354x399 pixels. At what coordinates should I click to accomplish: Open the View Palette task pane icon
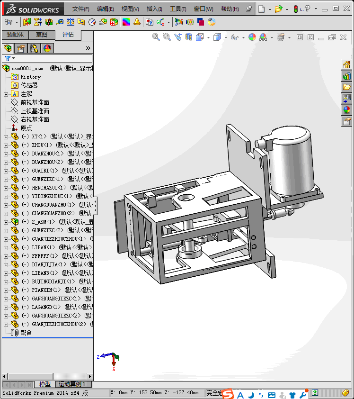346,99
